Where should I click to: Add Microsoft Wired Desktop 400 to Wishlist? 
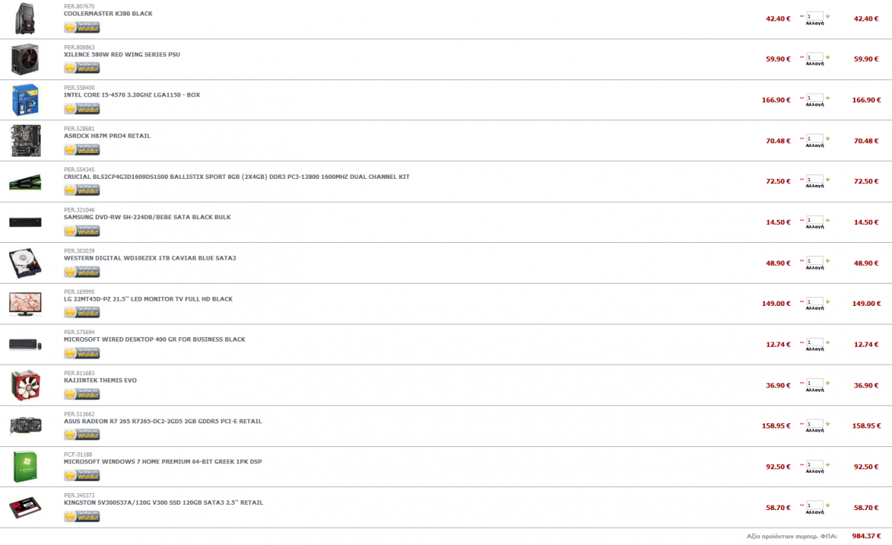pos(82,353)
